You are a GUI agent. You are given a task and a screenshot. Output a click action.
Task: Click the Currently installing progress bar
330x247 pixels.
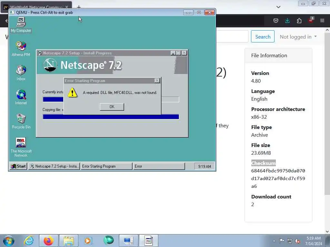pos(111,99)
